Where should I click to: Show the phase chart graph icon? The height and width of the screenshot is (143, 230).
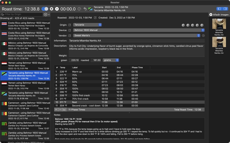click(x=64, y=110)
